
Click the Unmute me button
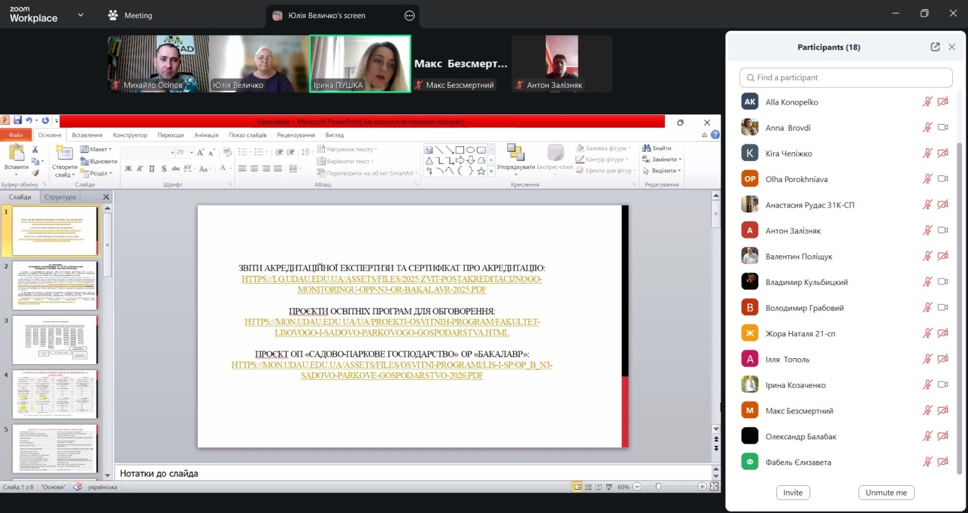[886, 492]
